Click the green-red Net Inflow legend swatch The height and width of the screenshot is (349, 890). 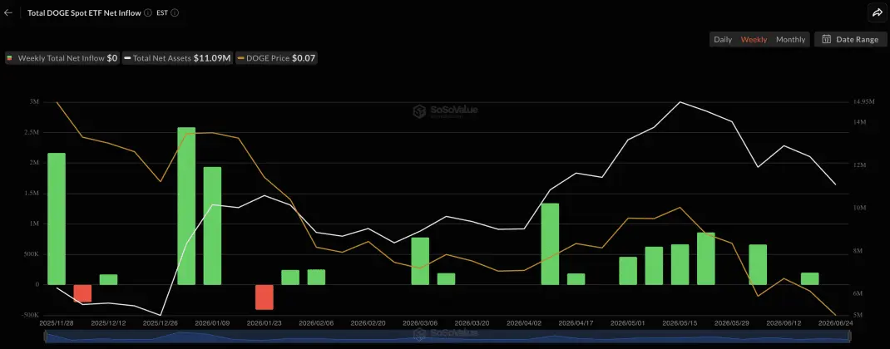point(9,58)
